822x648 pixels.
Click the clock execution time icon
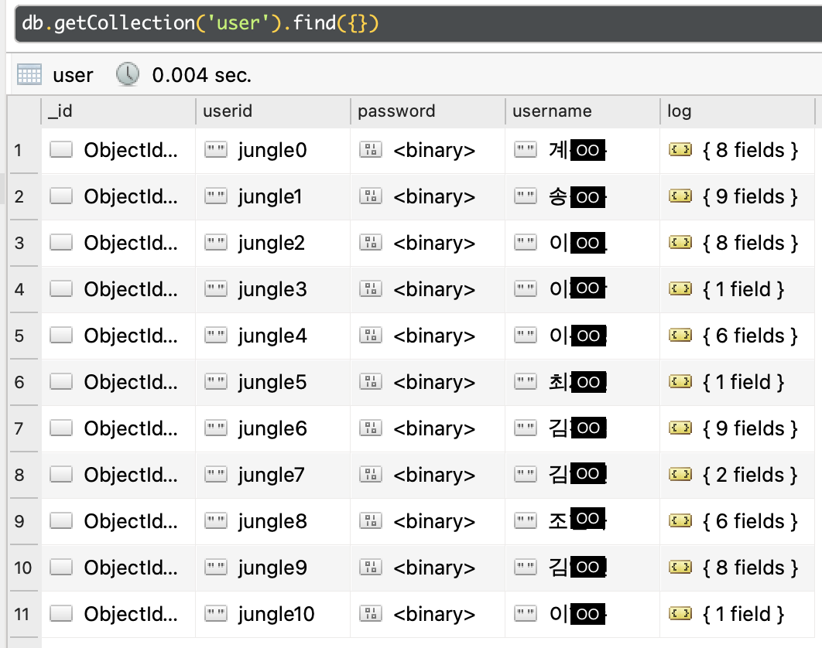coord(128,74)
